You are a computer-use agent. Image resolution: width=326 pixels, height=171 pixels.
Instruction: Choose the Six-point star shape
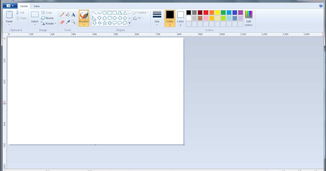pyautogui.click(x=110, y=23)
